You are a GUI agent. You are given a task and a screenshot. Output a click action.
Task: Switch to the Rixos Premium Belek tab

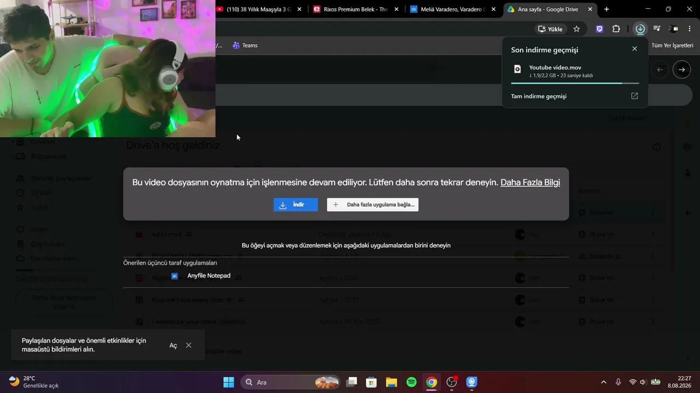[x=355, y=9]
